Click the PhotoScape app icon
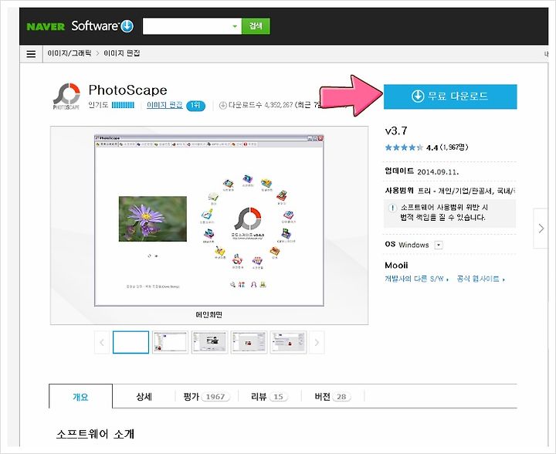 point(66,96)
